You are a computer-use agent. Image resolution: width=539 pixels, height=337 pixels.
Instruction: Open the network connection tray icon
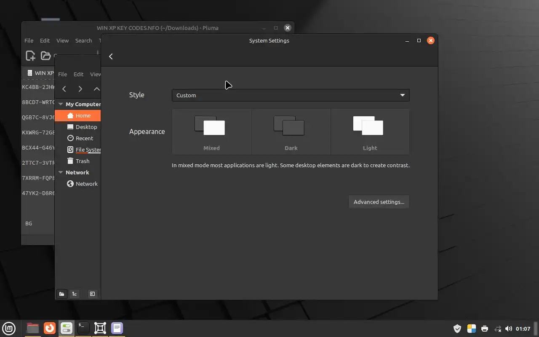[x=497, y=329]
